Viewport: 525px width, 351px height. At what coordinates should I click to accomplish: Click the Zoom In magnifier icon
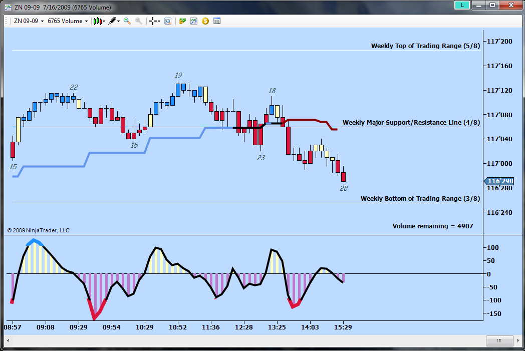click(x=127, y=21)
